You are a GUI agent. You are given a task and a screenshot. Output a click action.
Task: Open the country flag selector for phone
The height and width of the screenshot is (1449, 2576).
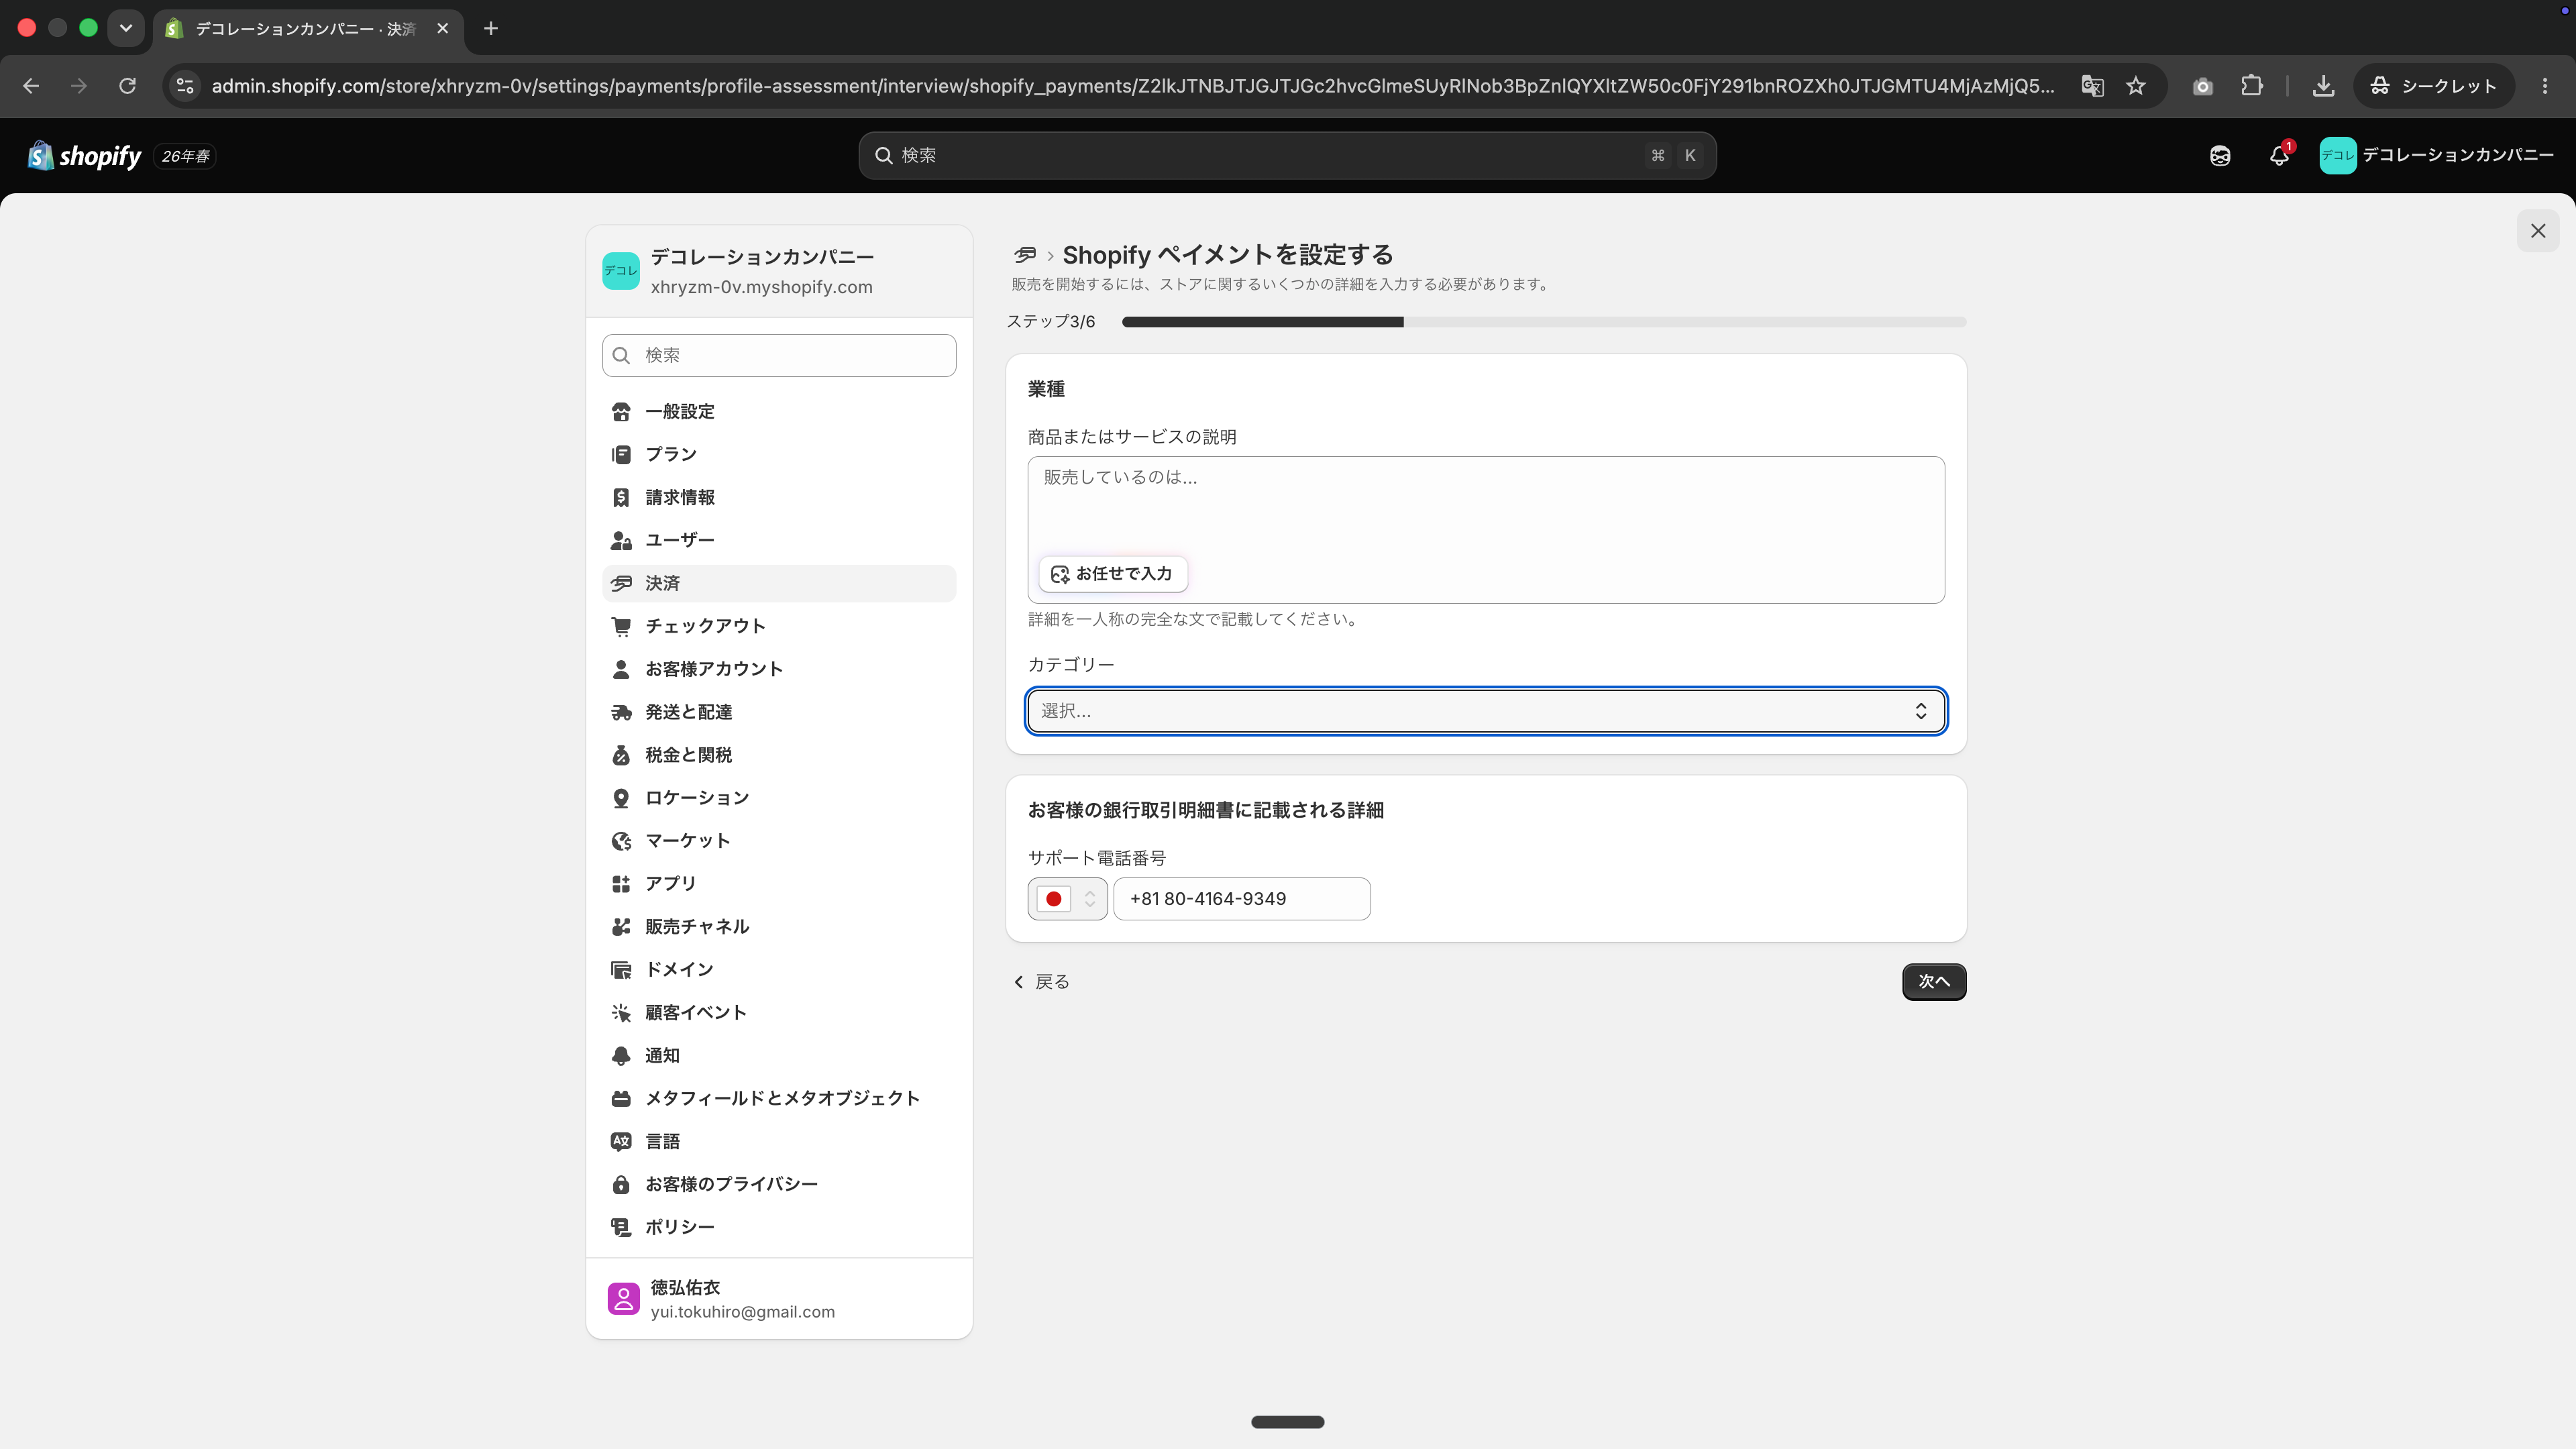[1067, 899]
